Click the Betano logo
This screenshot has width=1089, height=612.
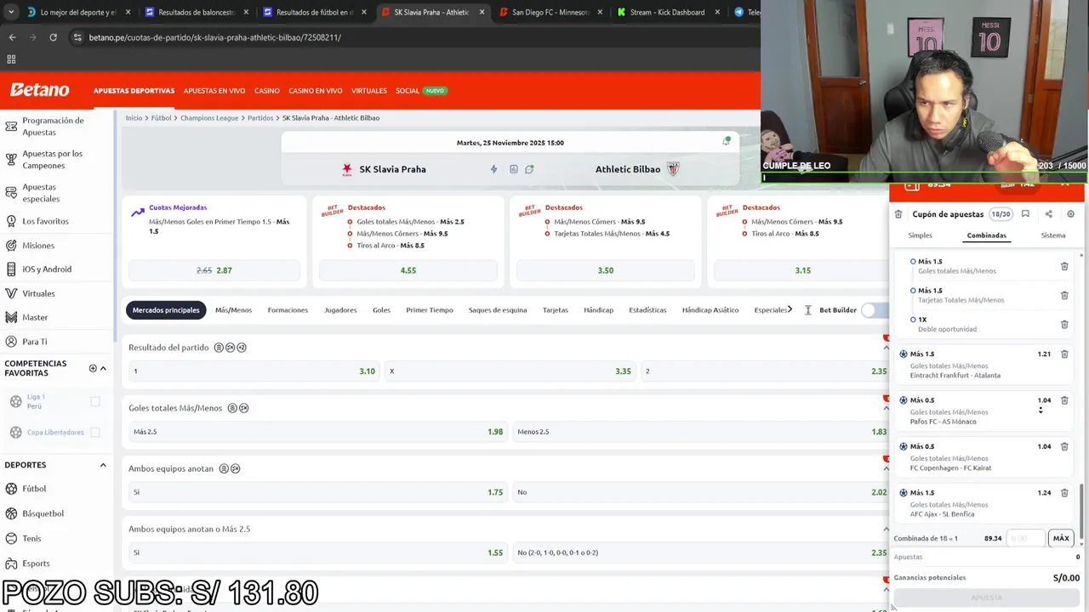click(39, 90)
